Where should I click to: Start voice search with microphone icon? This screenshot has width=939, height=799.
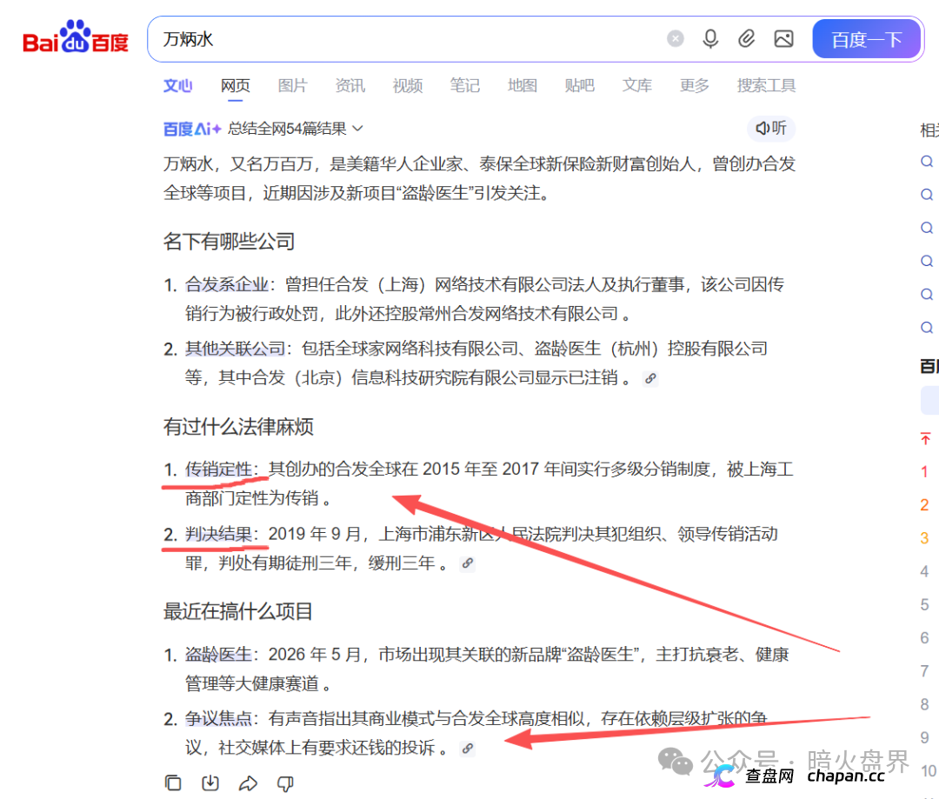point(710,39)
